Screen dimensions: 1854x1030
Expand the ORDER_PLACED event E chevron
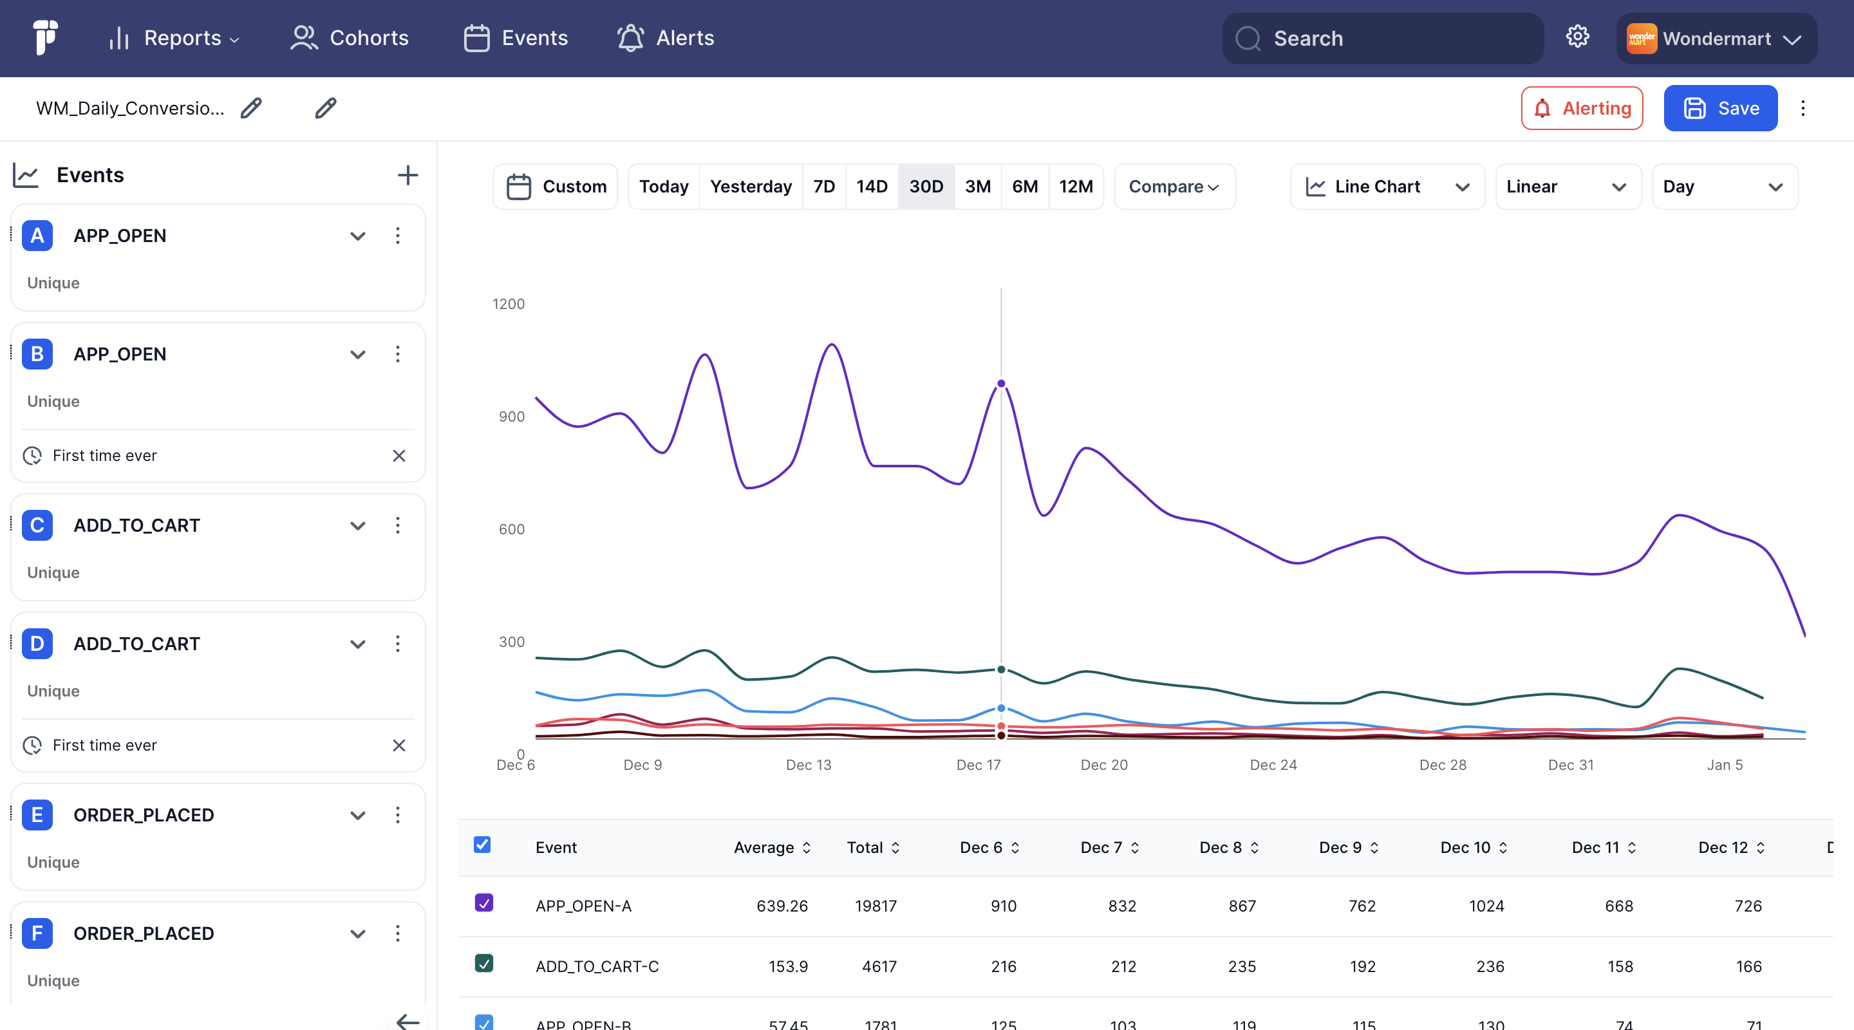[358, 816]
